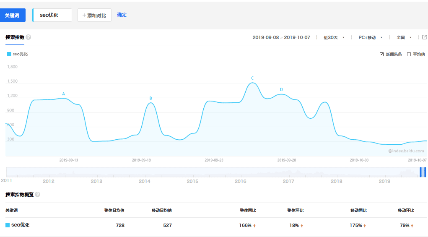This screenshot has width=428, height=237.
Task: Expand the PC+移动 device dropdown
Action: point(370,37)
